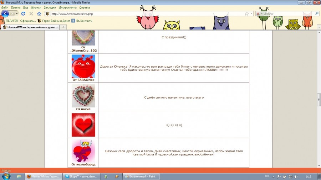
Task: Open the Yandex search engine dropdown
Action: point(259,14)
